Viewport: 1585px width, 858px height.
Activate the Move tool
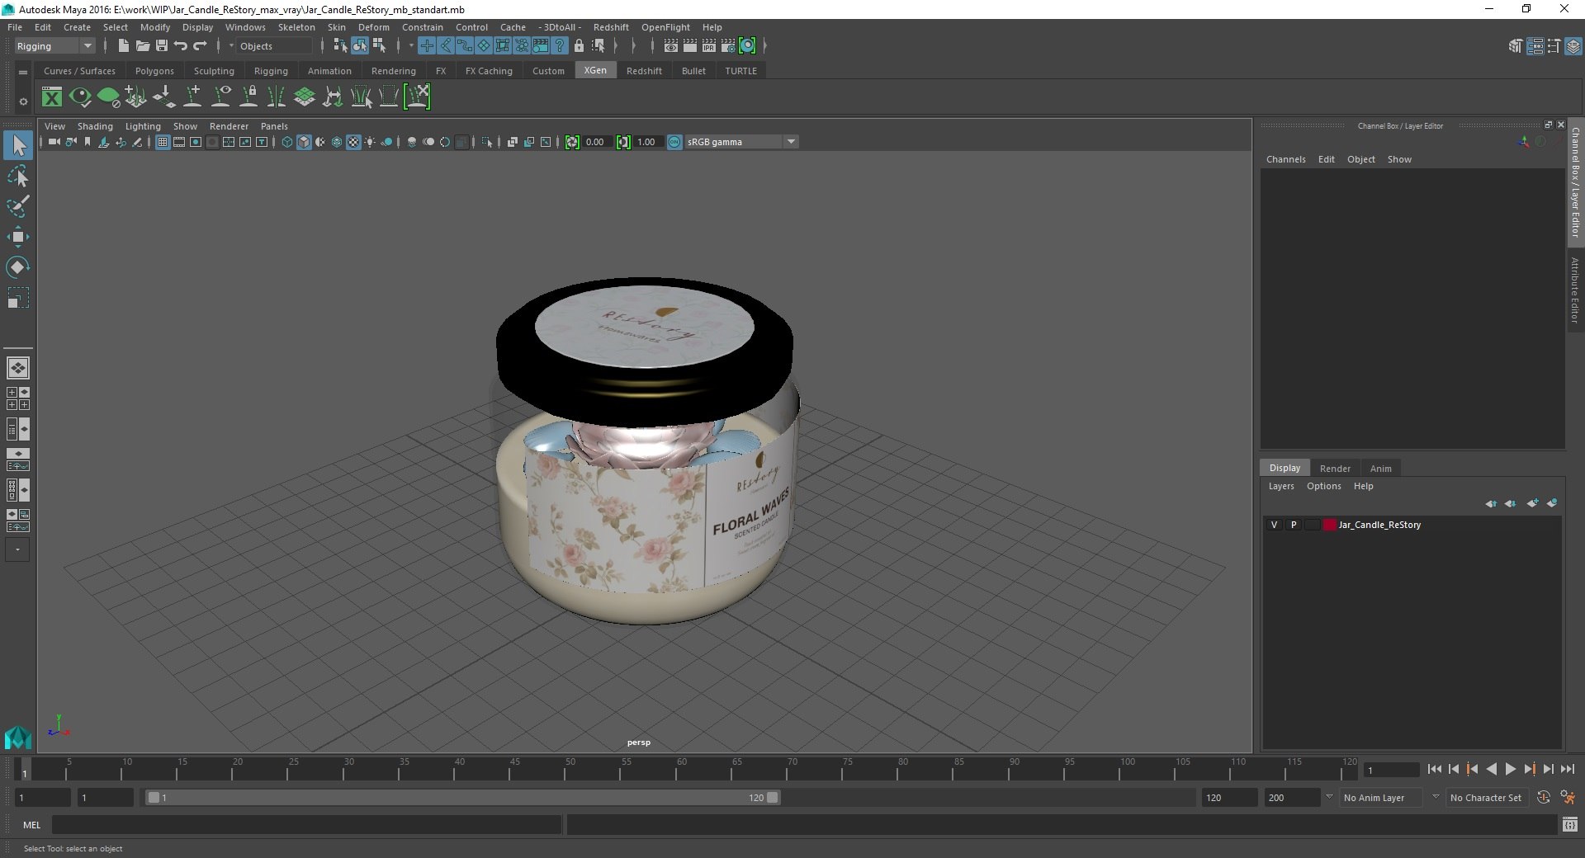point(17,237)
